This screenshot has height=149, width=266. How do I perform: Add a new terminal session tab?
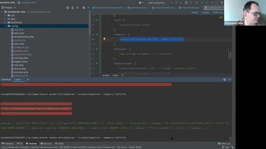[x=28, y=79]
